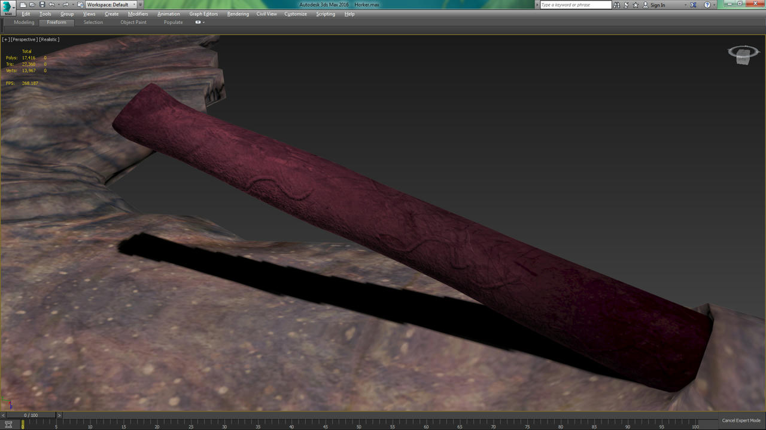The image size is (766, 430).
Task: Open the Tools menu
Action: pyautogui.click(x=45, y=14)
